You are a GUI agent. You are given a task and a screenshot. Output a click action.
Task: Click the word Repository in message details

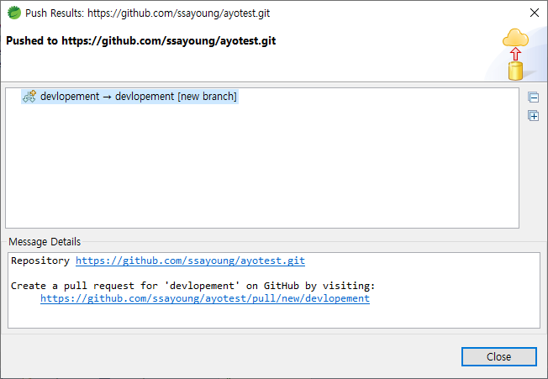tap(40, 261)
